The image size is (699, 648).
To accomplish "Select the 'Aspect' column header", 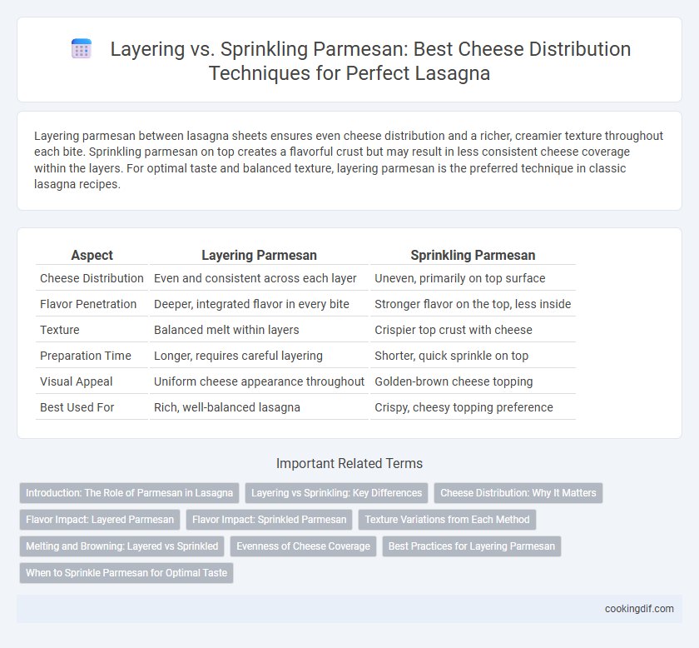I will 92,255.
